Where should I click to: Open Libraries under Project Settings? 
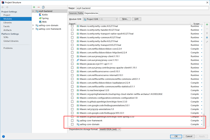click(x=8, y=23)
